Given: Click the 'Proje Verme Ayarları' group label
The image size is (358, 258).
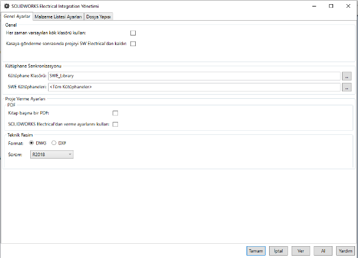Looking at the screenshot, I should point(25,99).
